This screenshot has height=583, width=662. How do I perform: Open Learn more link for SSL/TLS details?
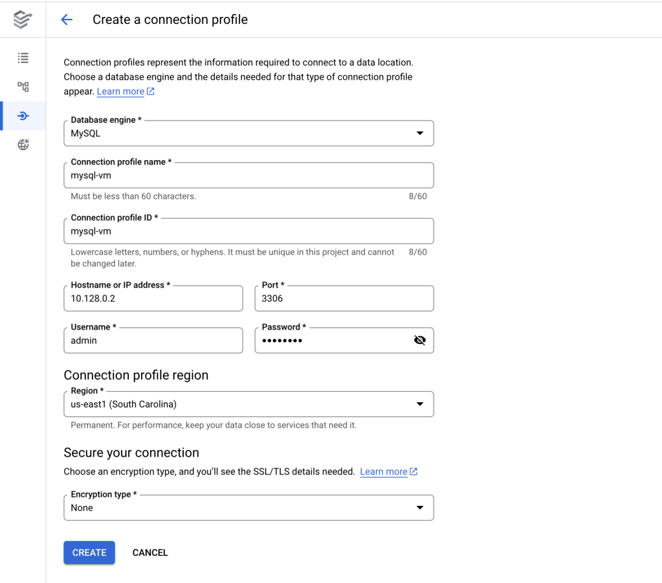384,472
